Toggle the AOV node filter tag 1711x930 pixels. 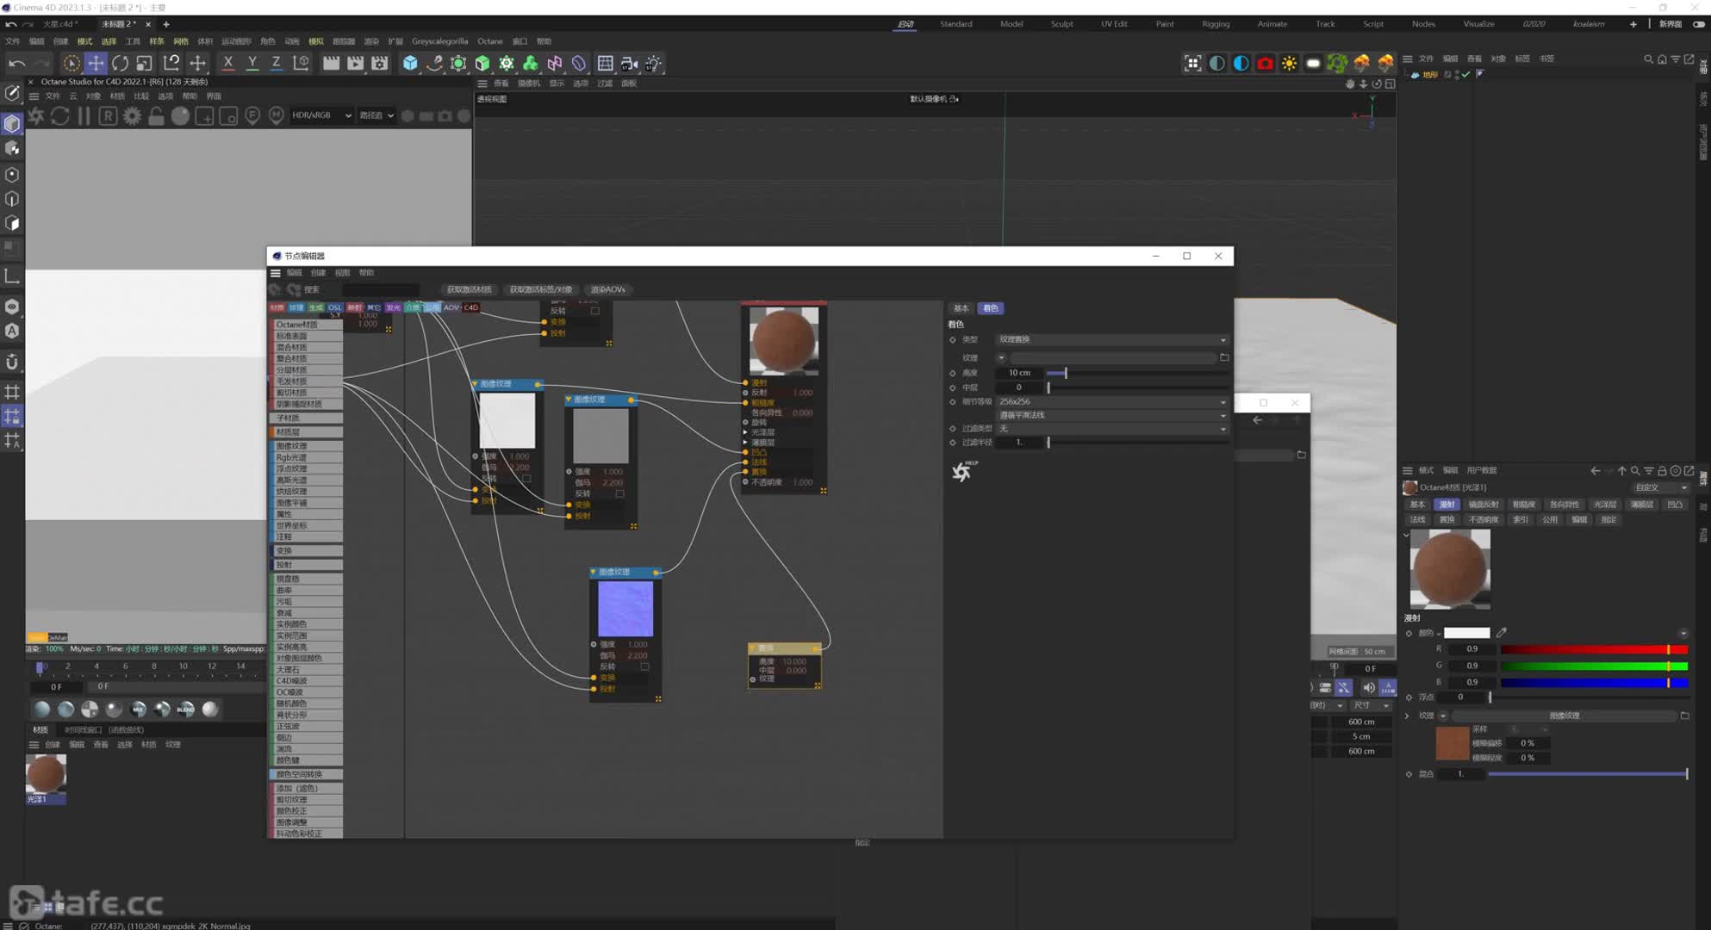click(451, 307)
